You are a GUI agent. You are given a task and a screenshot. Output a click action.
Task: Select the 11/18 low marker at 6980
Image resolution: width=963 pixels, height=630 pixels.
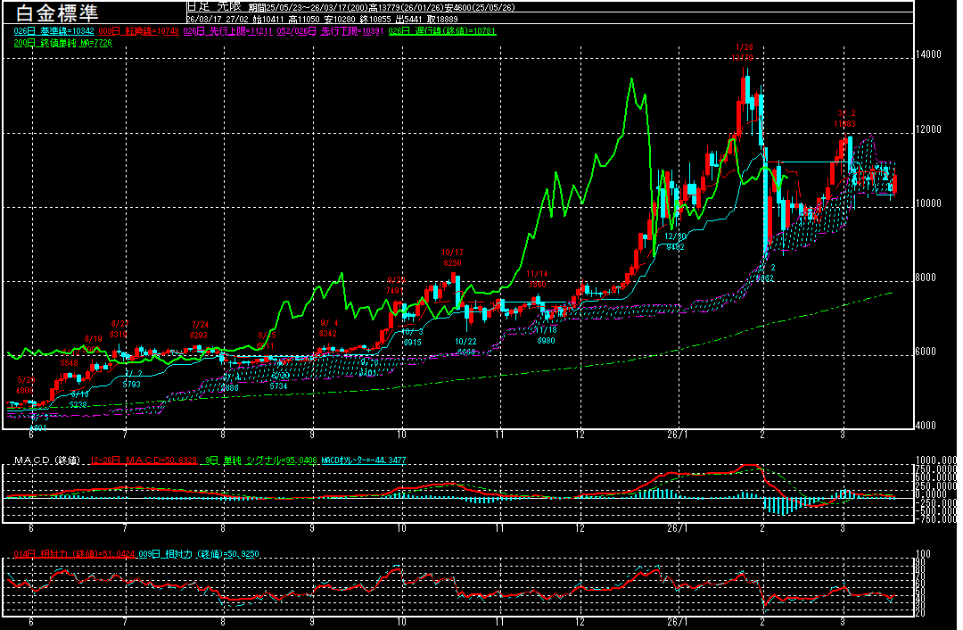click(545, 335)
